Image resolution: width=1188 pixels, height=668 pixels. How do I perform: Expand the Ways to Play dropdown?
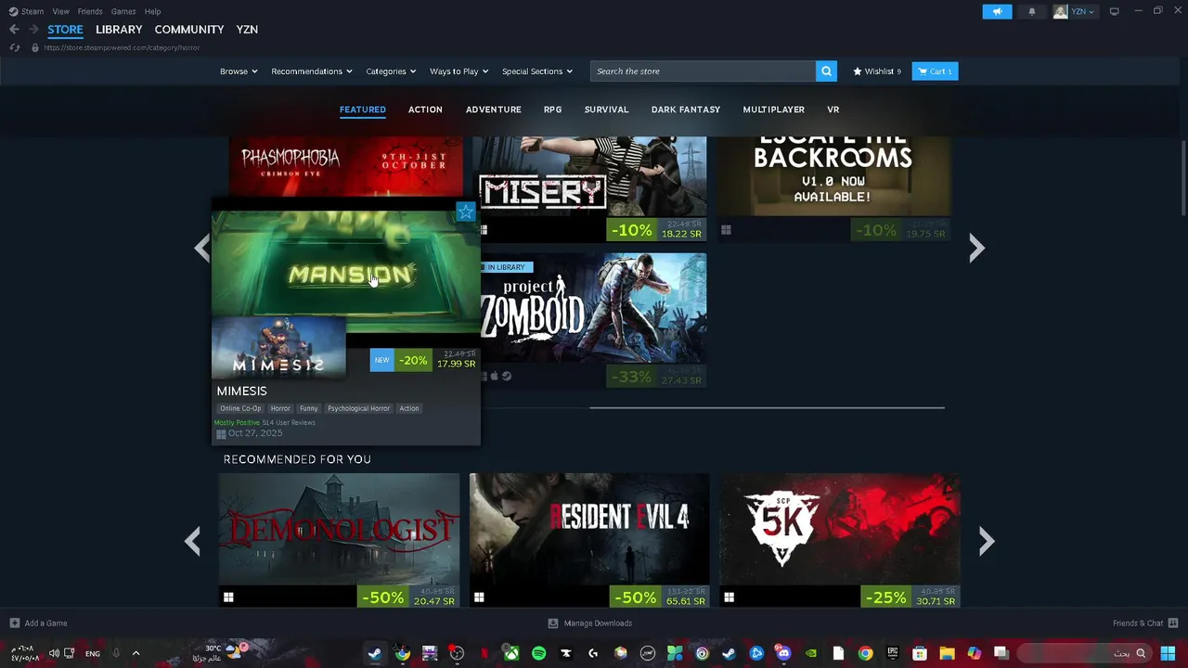[x=458, y=71]
